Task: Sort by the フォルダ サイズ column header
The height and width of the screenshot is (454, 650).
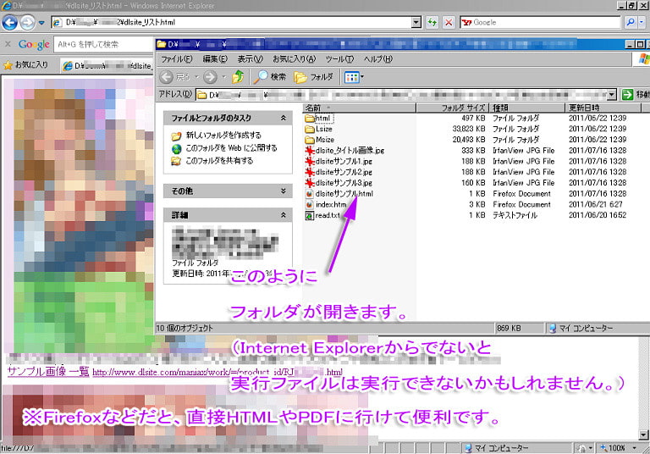Action: (x=452, y=108)
